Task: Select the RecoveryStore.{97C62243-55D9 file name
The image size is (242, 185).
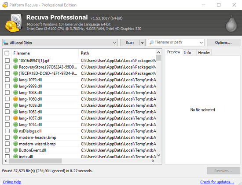Action: coord(48,67)
